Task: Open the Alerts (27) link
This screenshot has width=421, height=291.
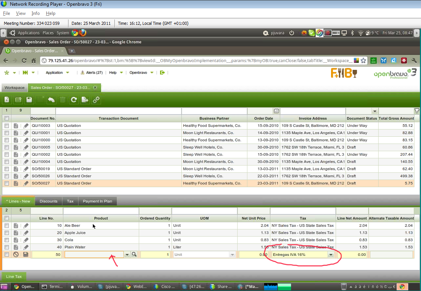Action: click(91, 73)
